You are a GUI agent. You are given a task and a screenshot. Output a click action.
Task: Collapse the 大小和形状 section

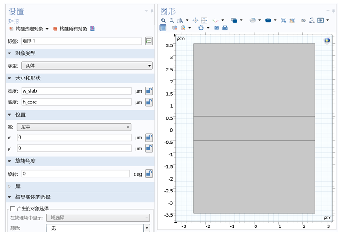tap(9, 78)
